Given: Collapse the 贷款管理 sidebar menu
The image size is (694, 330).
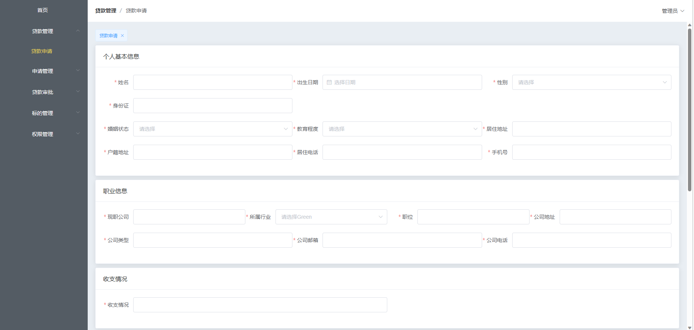Looking at the screenshot, I should (x=44, y=31).
